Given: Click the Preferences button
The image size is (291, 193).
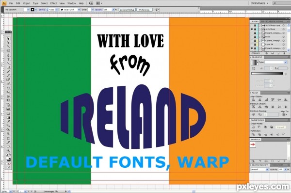Looking at the screenshot, I should (145, 10).
